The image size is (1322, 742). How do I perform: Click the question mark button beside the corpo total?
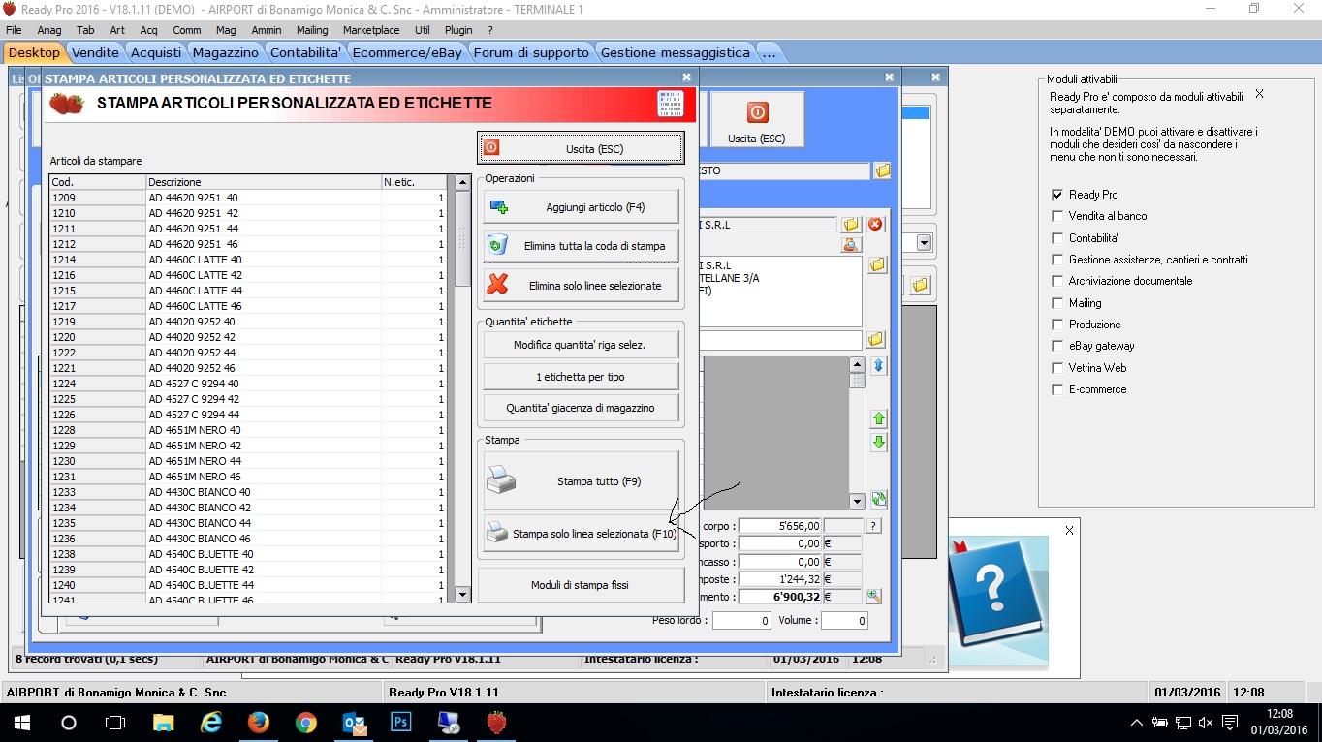click(x=873, y=526)
